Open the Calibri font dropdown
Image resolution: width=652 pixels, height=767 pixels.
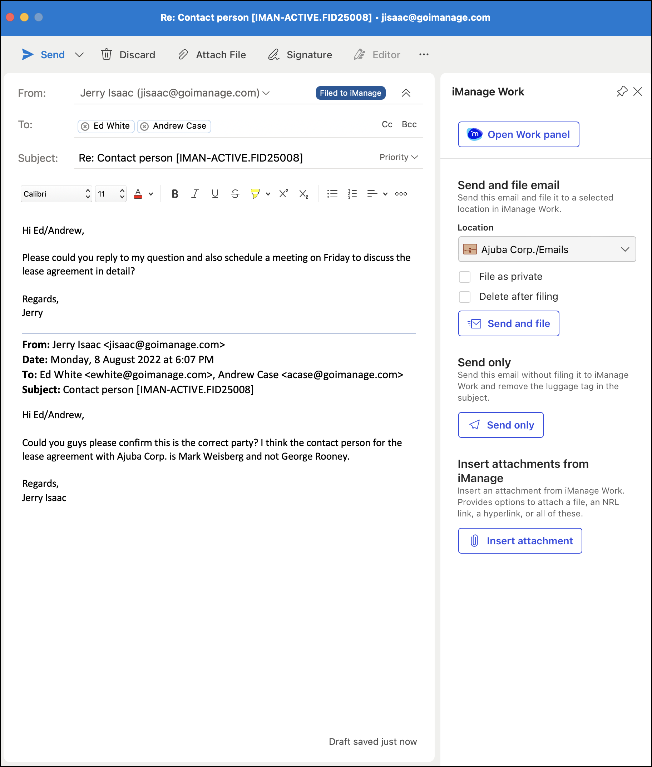pyautogui.click(x=56, y=194)
